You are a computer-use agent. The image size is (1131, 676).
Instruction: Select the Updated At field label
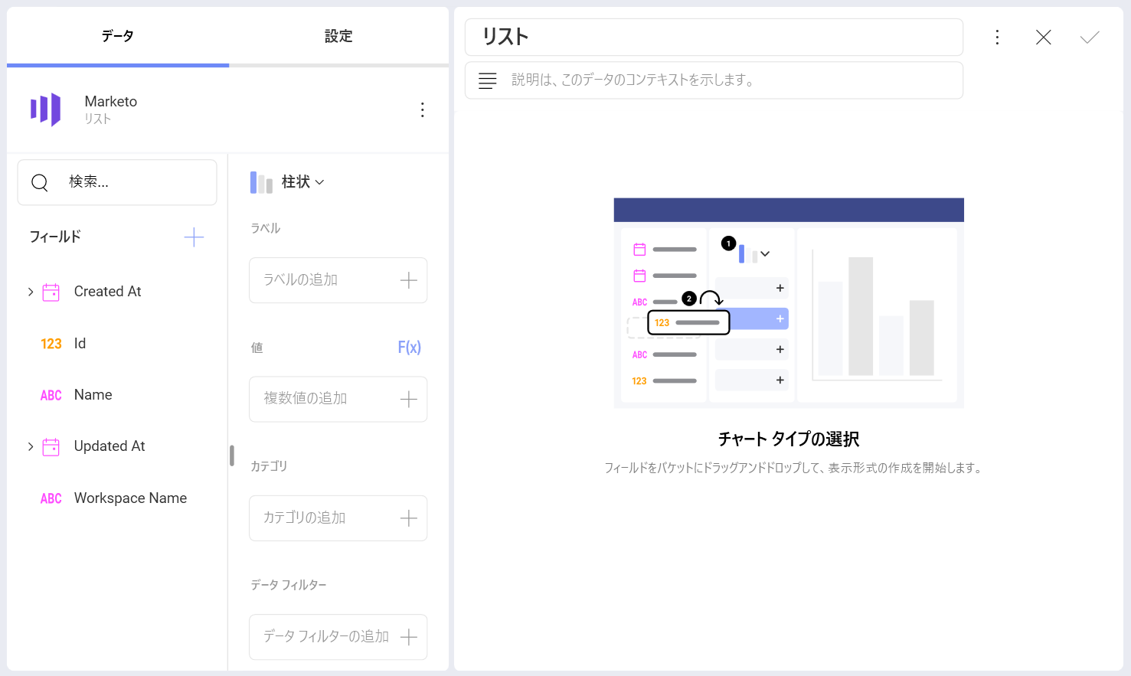click(110, 446)
